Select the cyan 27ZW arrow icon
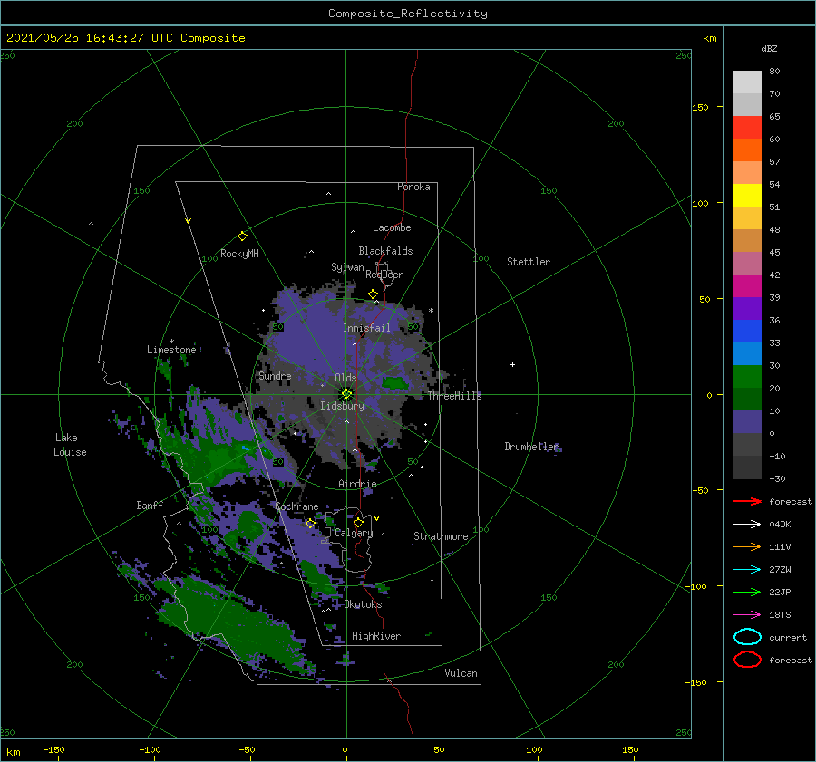This screenshot has width=816, height=762. click(x=747, y=570)
